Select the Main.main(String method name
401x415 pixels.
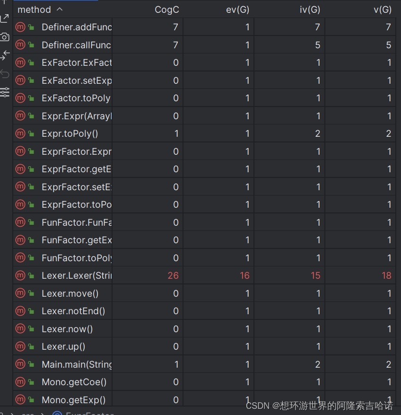pyautogui.click(x=77, y=364)
